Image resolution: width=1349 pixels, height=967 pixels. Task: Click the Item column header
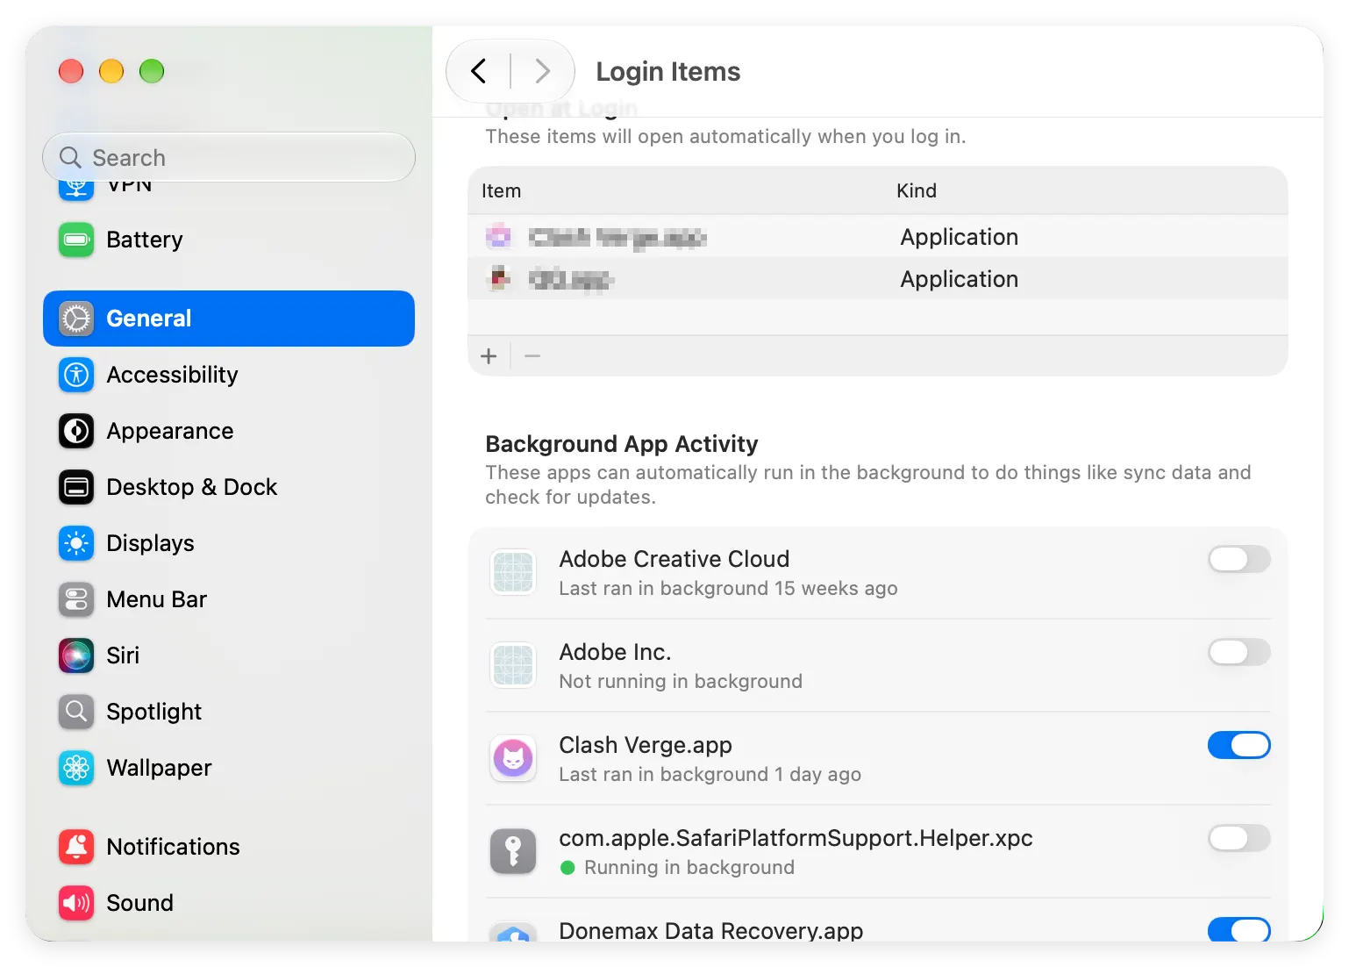501,190
